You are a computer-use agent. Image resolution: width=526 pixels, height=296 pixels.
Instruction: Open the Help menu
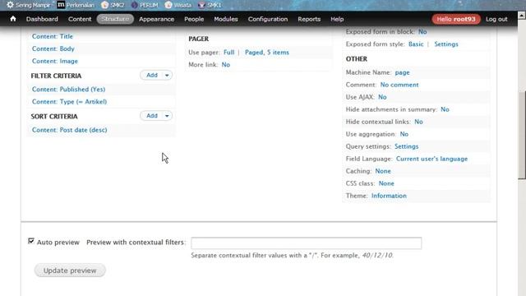point(337,19)
